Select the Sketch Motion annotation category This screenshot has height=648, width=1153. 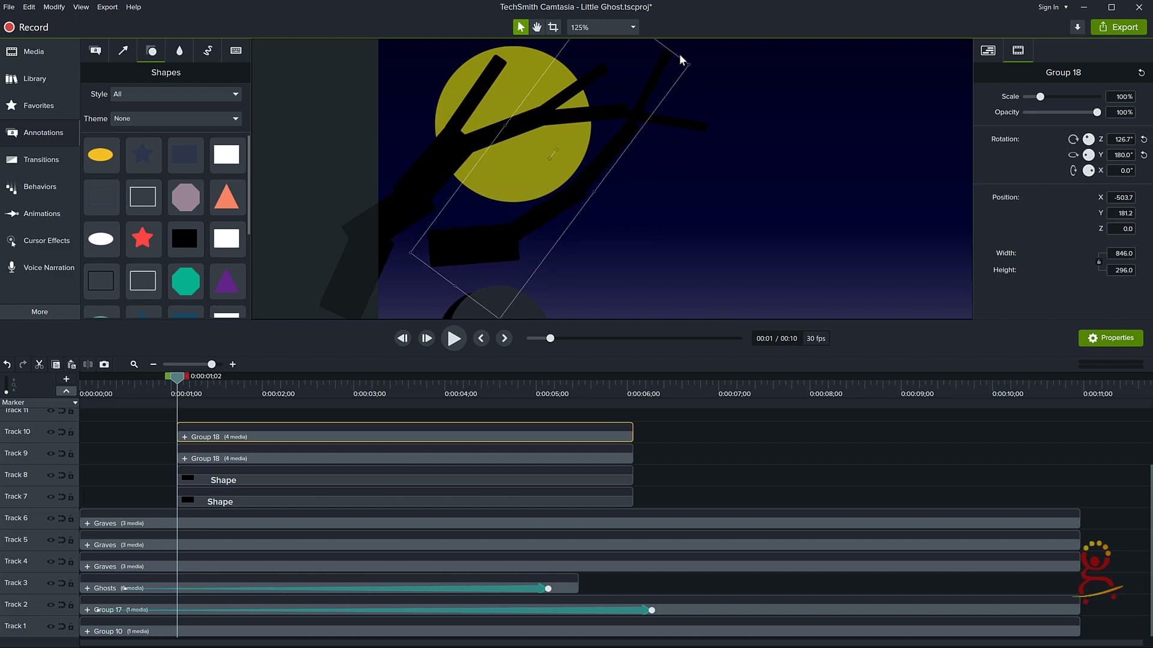208,50
